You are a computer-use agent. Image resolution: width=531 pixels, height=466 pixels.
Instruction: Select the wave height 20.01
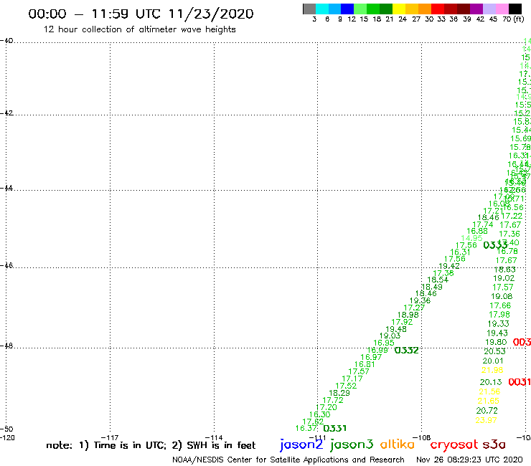[x=493, y=361]
